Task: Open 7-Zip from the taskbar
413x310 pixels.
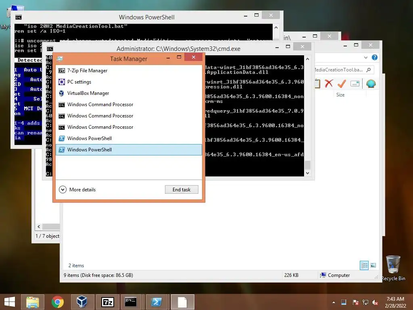Action: [x=107, y=302]
